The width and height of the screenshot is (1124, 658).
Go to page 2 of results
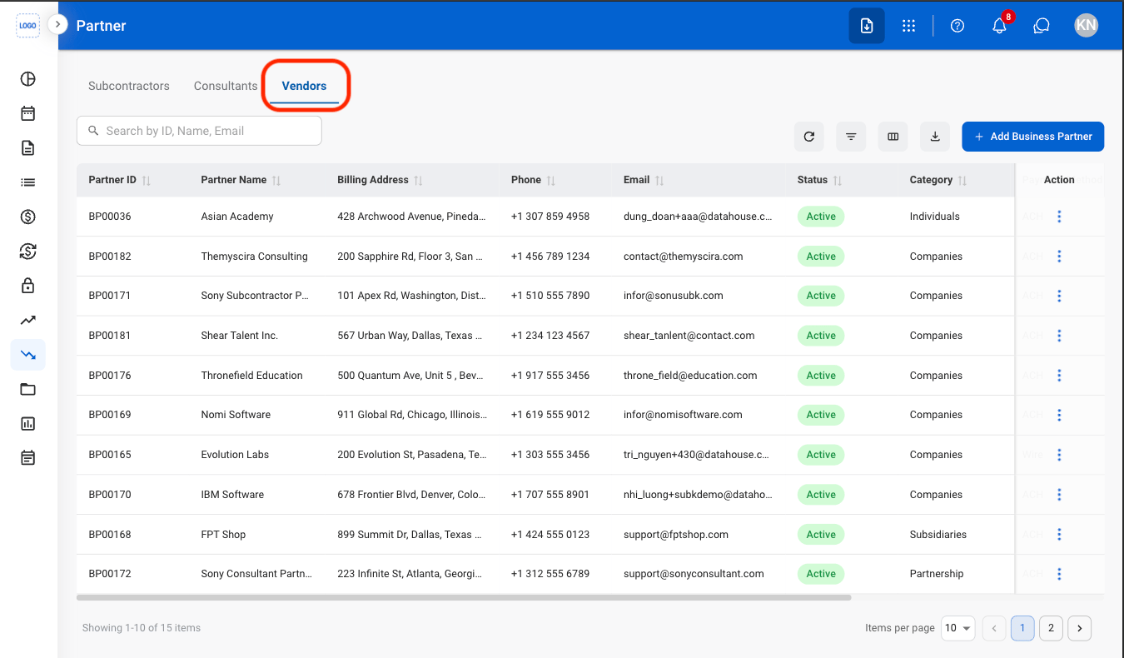point(1051,628)
